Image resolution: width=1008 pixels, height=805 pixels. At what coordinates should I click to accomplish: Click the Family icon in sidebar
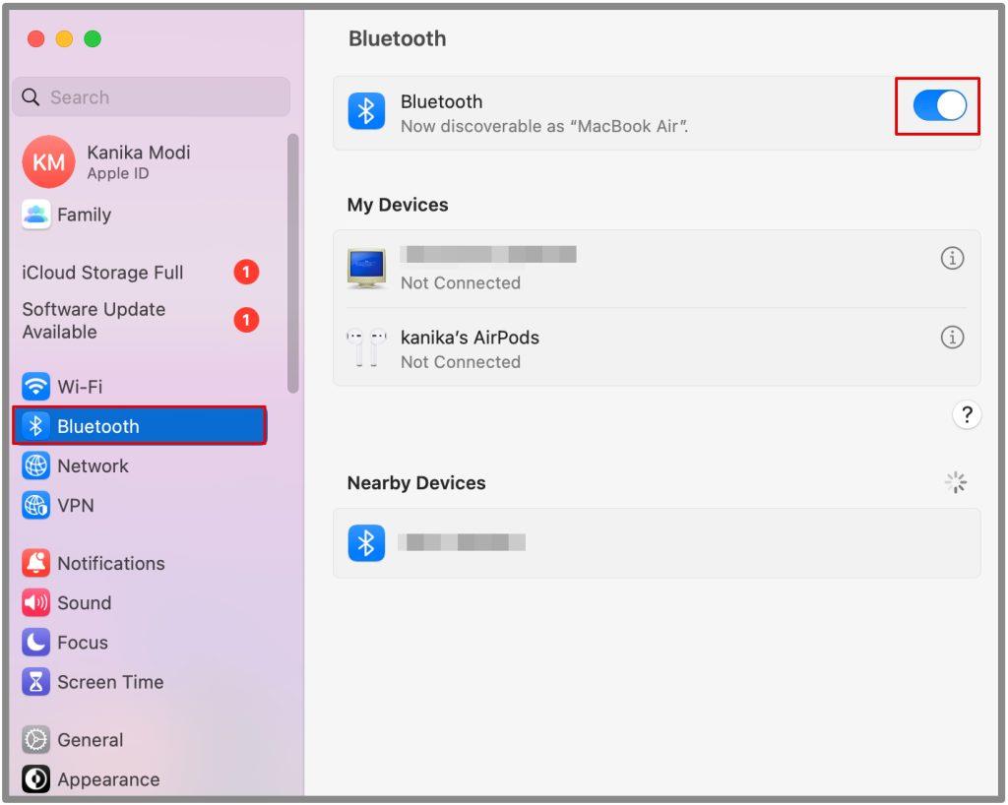click(36, 215)
